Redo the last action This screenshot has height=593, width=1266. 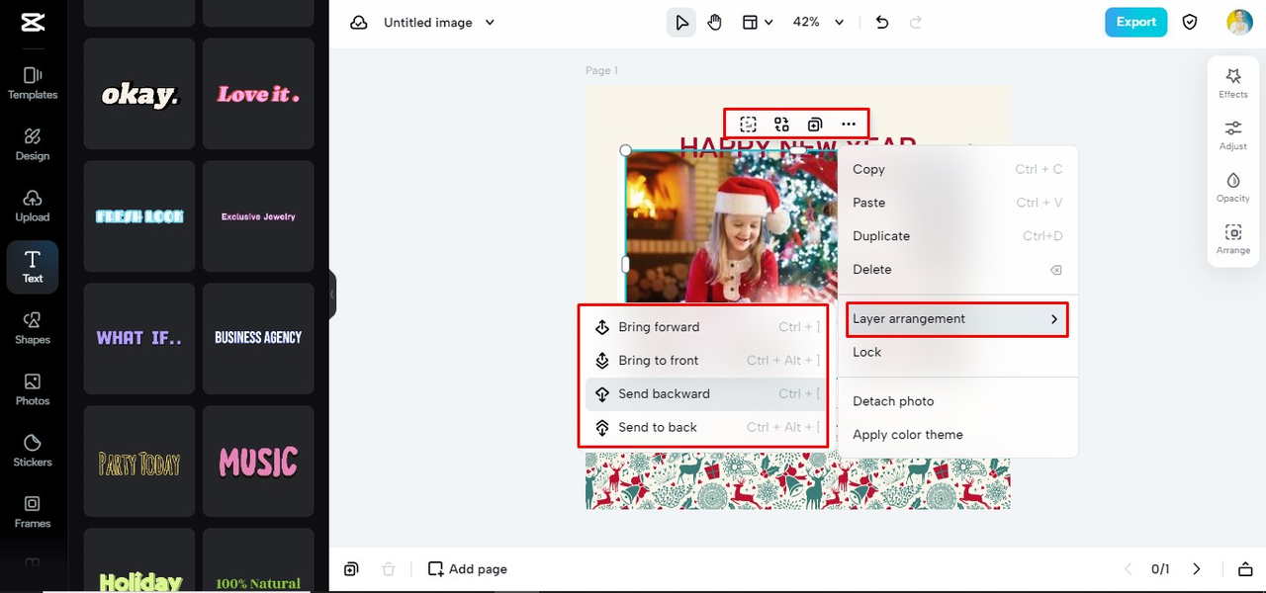click(915, 22)
